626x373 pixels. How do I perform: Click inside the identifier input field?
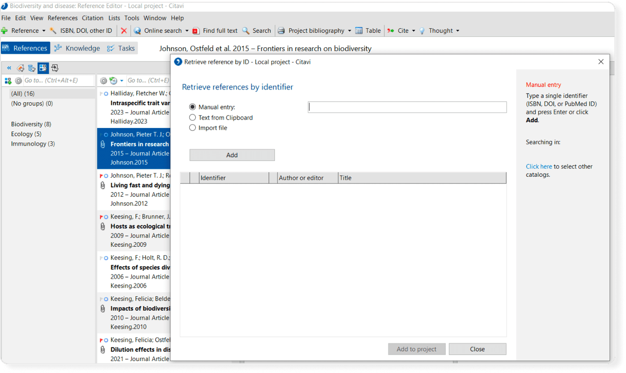(406, 107)
